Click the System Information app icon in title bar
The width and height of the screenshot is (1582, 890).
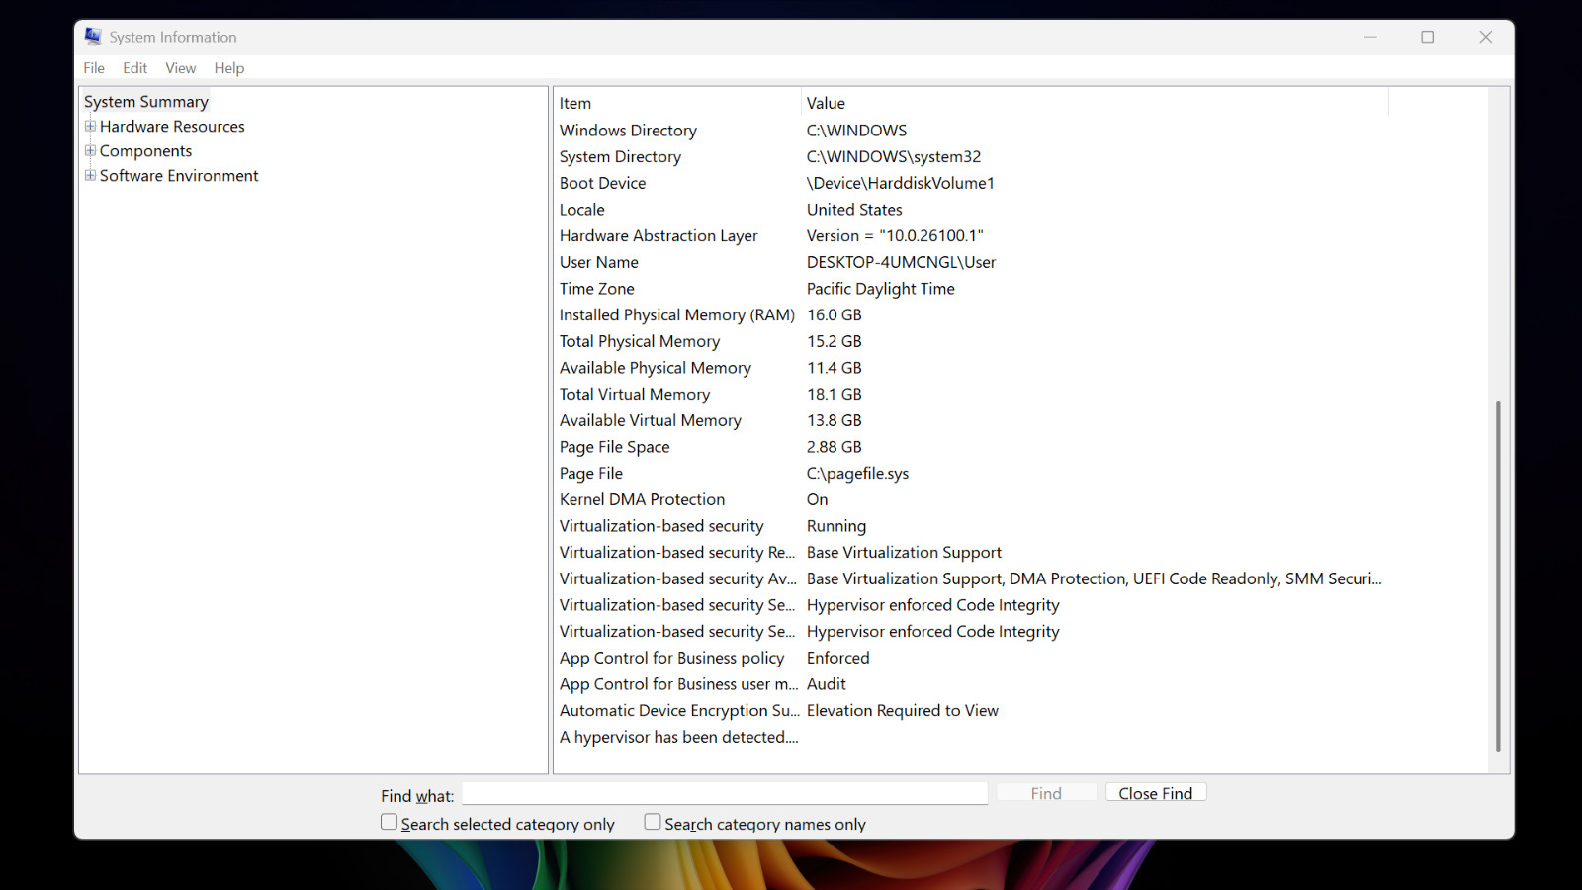point(93,37)
